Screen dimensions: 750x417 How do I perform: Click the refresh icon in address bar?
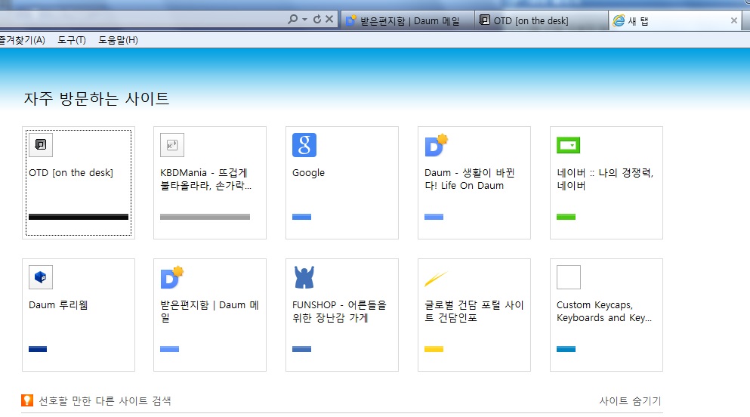coord(317,19)
